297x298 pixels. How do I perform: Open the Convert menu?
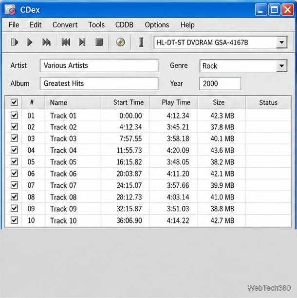[x=65, y=25]
